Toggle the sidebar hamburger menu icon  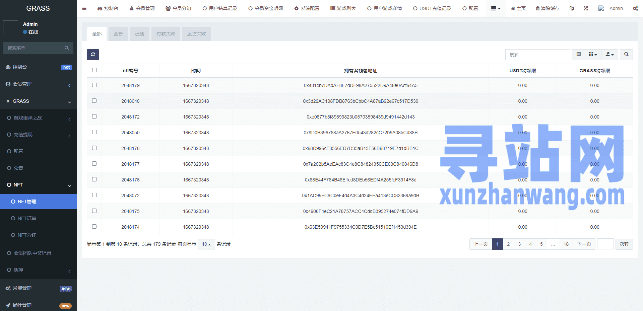pos(84,8)
